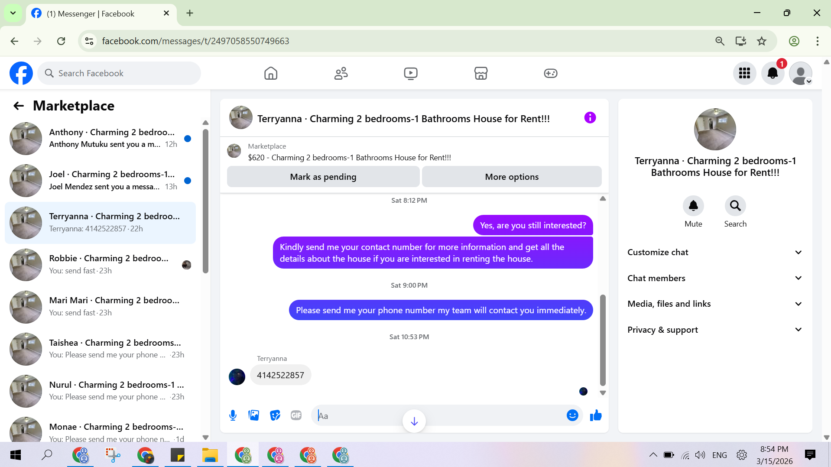Reload the page
This screenshot has height=467, width=831.
61,41
